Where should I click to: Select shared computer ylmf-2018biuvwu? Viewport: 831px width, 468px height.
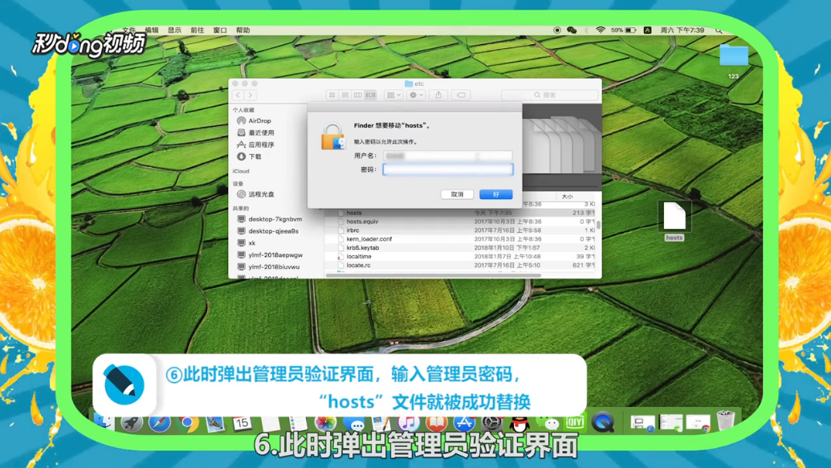268,267
